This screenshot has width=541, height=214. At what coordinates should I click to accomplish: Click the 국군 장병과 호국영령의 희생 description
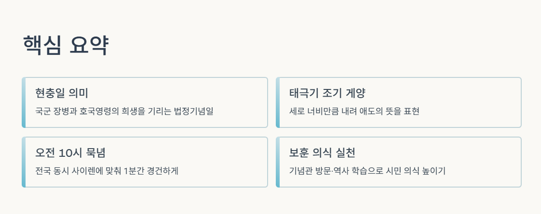[124, 112]
